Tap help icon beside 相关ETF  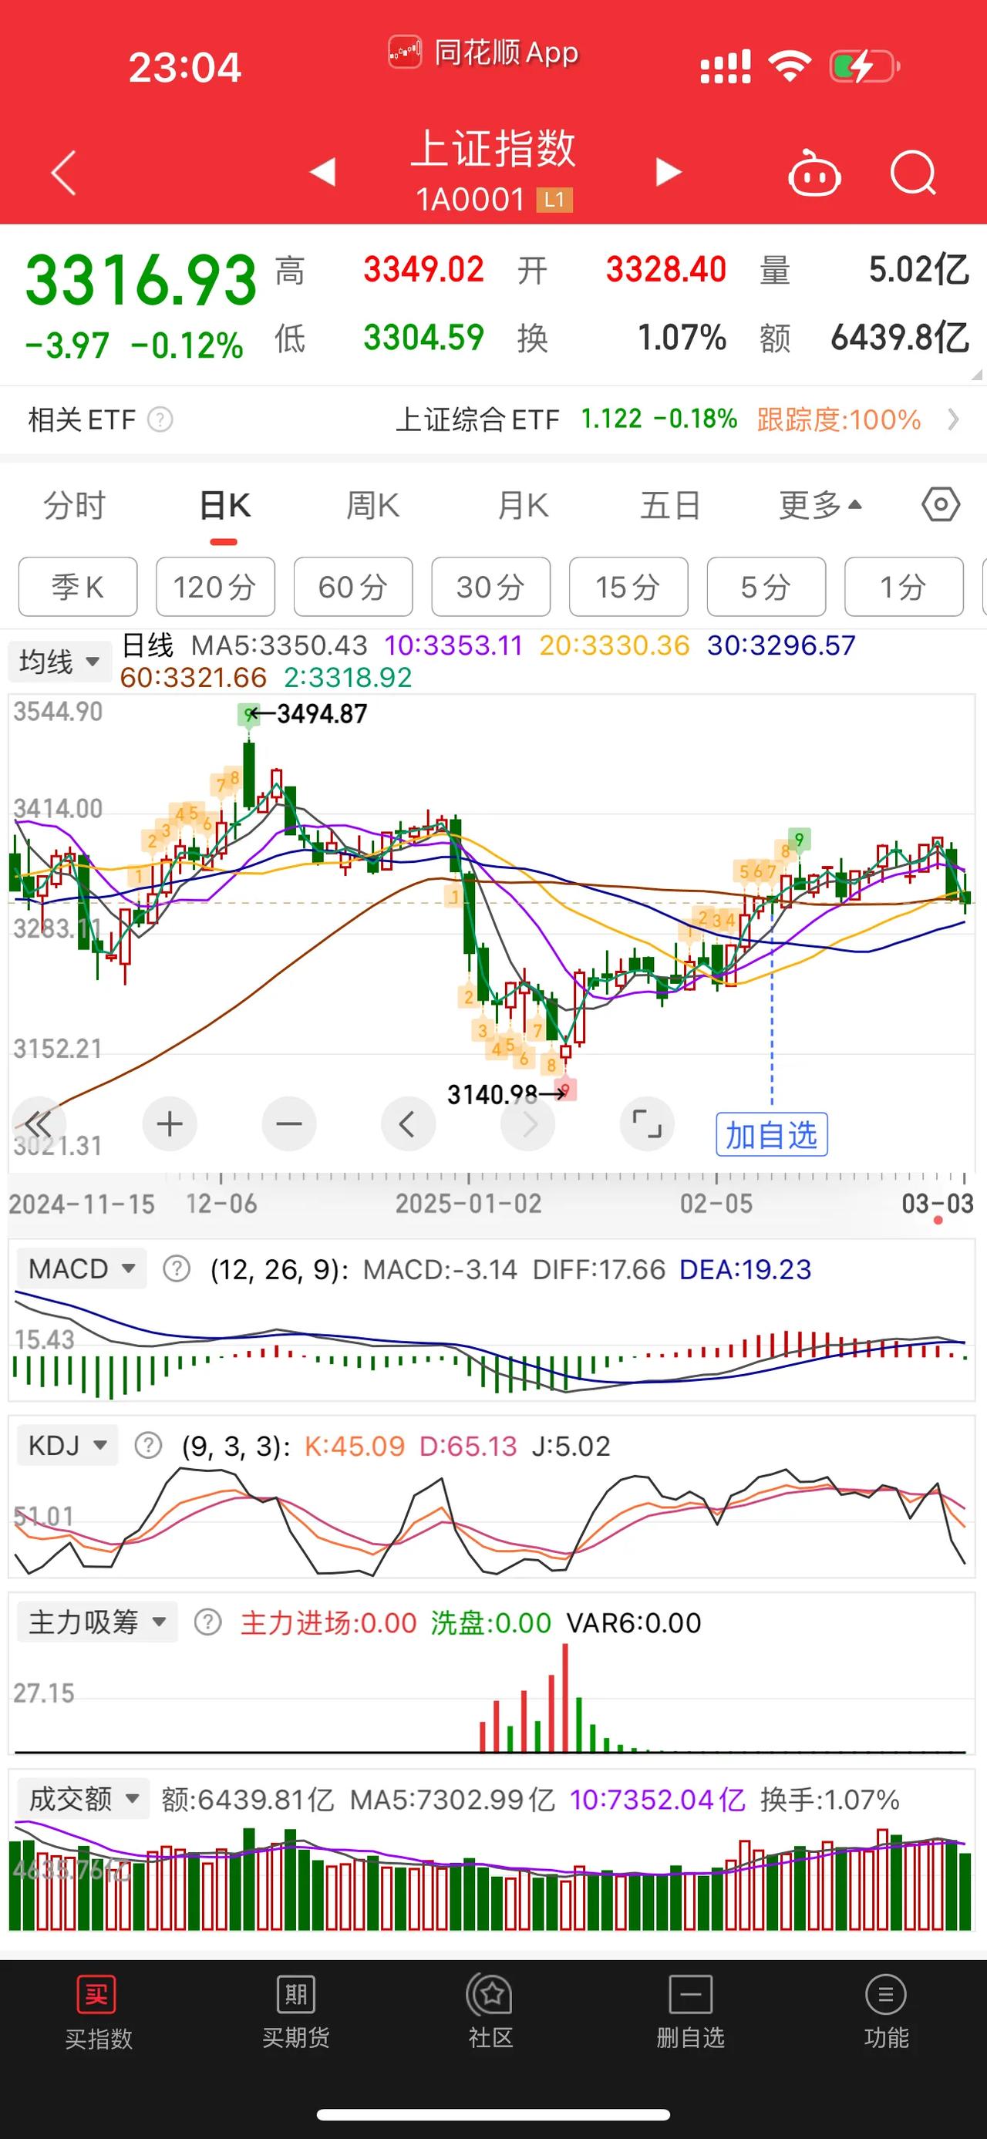(160, 419)
